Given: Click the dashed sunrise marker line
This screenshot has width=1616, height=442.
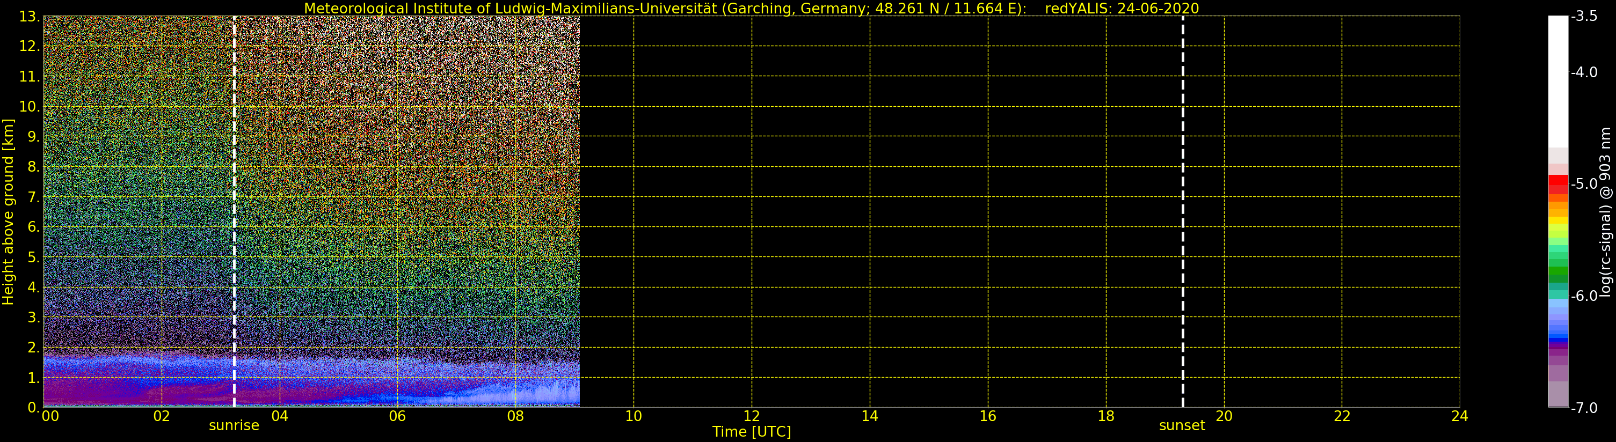Looking at the screenshot, I should point(234,212).
